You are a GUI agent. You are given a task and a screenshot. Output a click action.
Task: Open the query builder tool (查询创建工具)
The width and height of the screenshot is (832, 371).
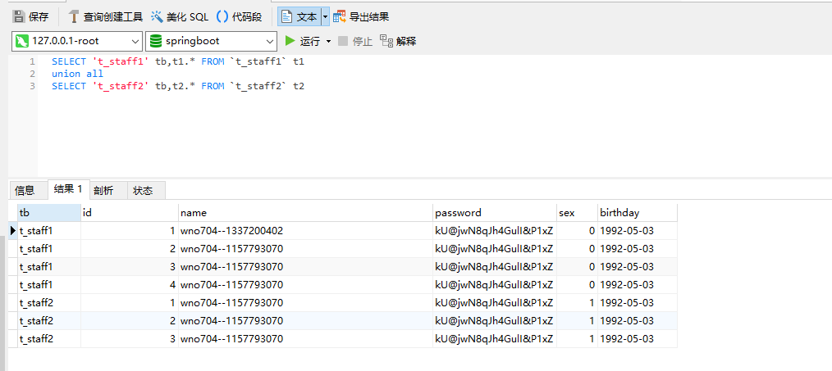[x=105, y=16]
